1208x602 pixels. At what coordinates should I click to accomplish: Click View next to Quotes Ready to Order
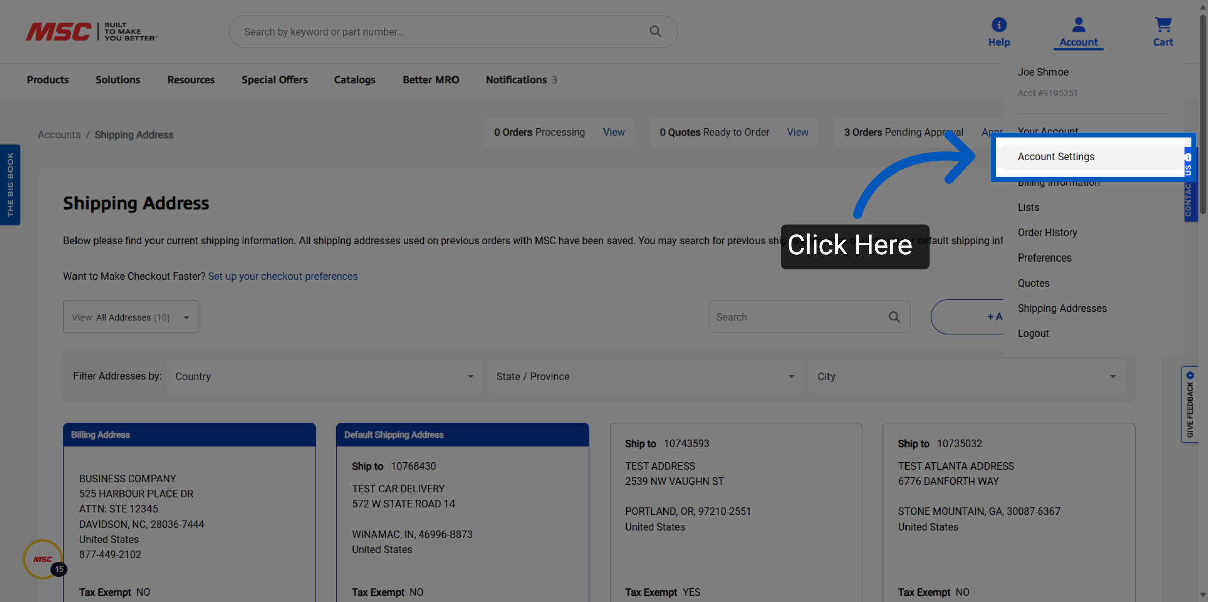pos(797,132)
